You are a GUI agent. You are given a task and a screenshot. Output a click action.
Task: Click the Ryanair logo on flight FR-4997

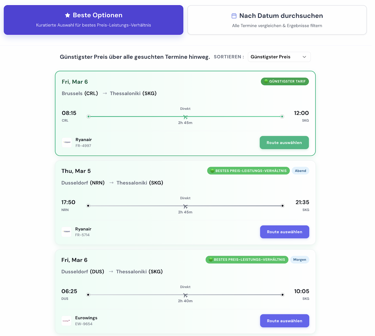pyautogui.click(x=67, y=142)
